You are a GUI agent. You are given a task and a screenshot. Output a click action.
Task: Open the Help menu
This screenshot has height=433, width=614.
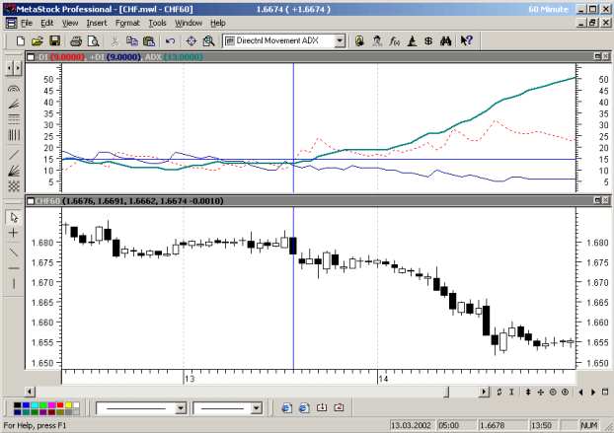tap(218, 23)
